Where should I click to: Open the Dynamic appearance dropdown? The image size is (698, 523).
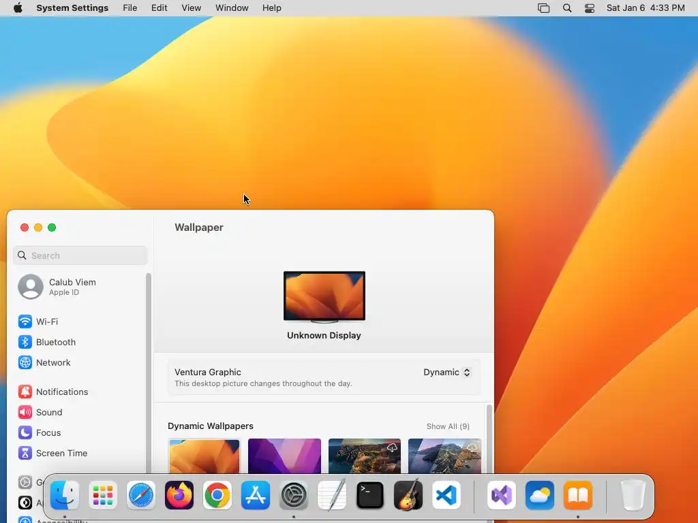point(446,373)
